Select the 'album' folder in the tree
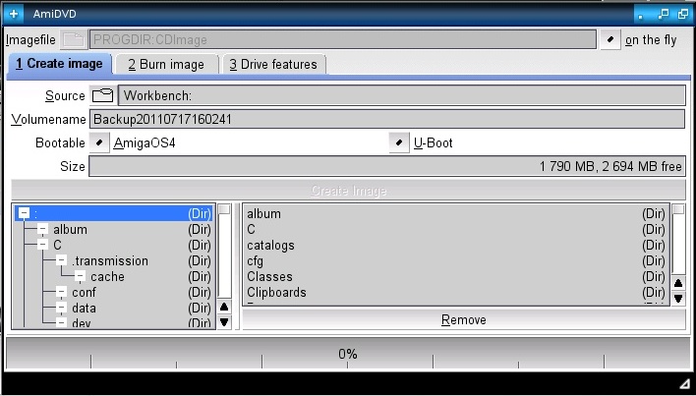 (x=70, y=229)
